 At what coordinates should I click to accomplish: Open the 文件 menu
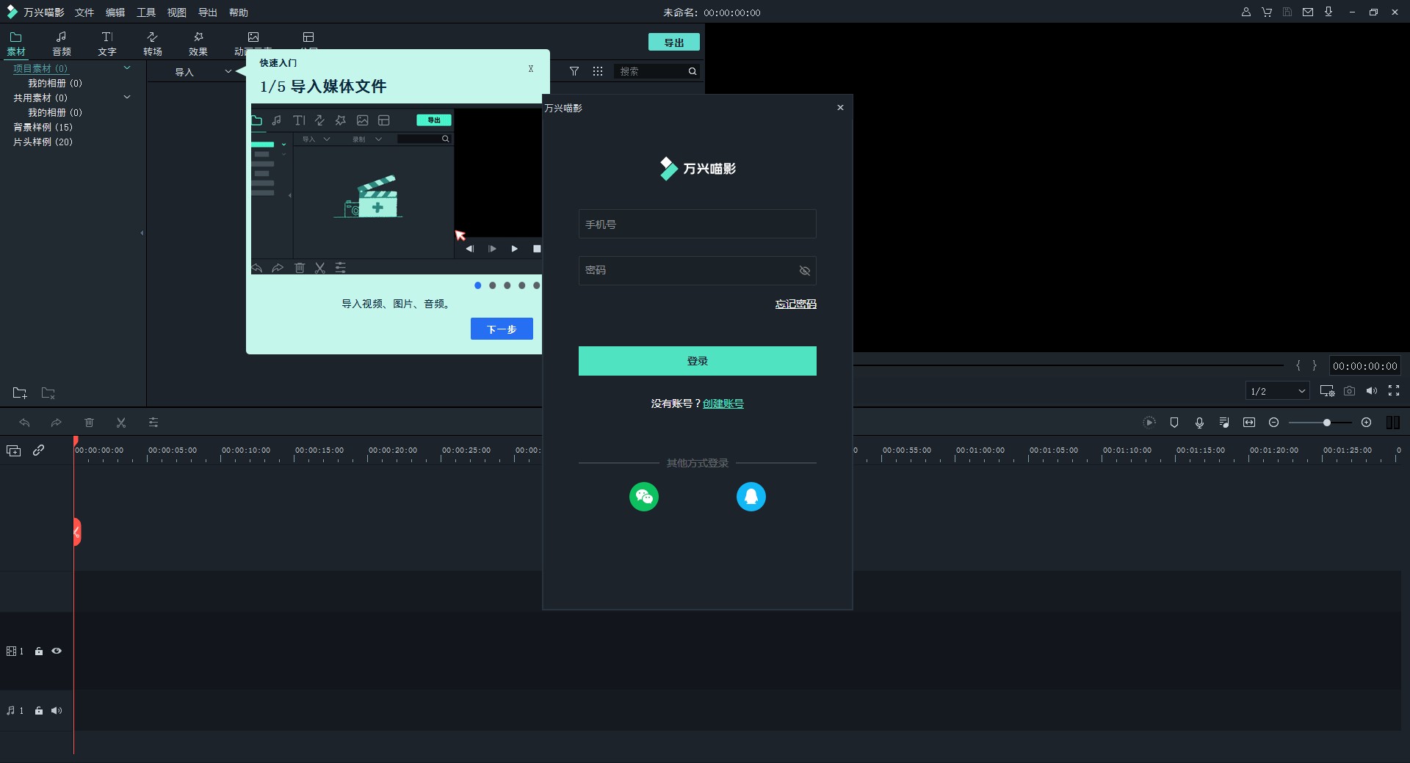84,12
